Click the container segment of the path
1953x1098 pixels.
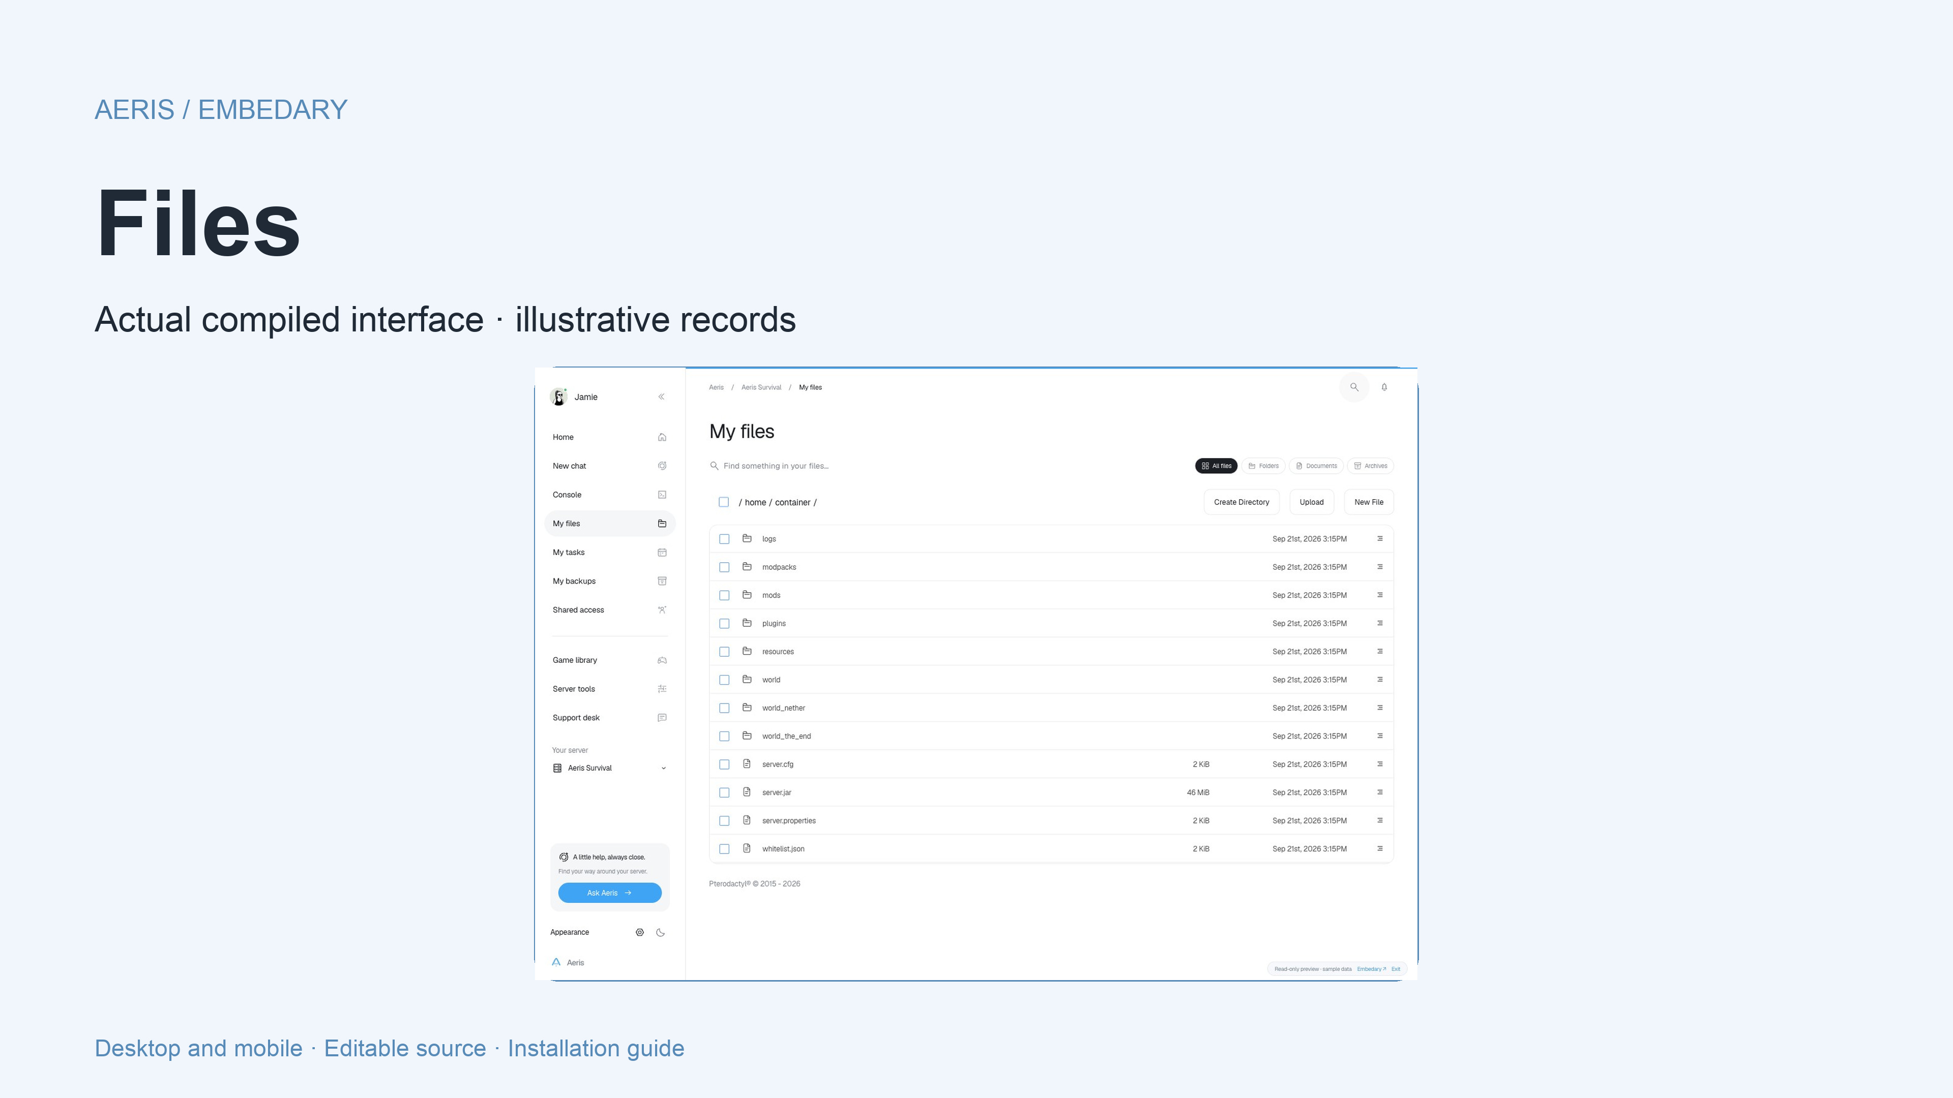792,502
